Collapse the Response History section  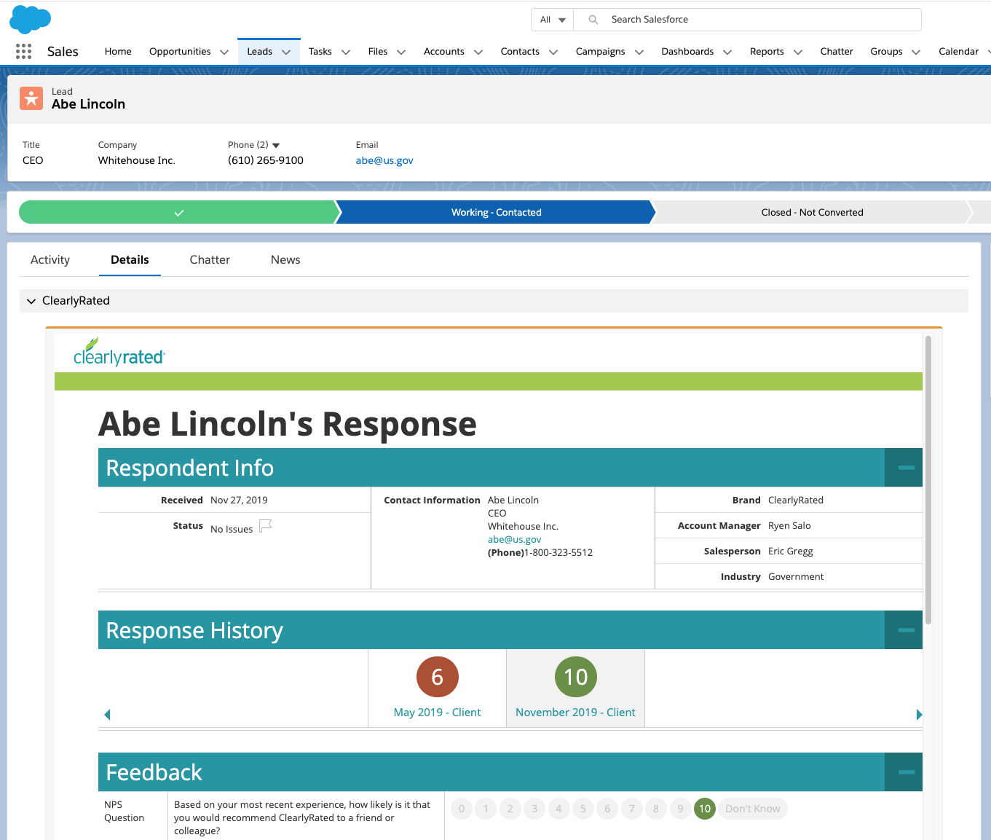click(904, 630)
